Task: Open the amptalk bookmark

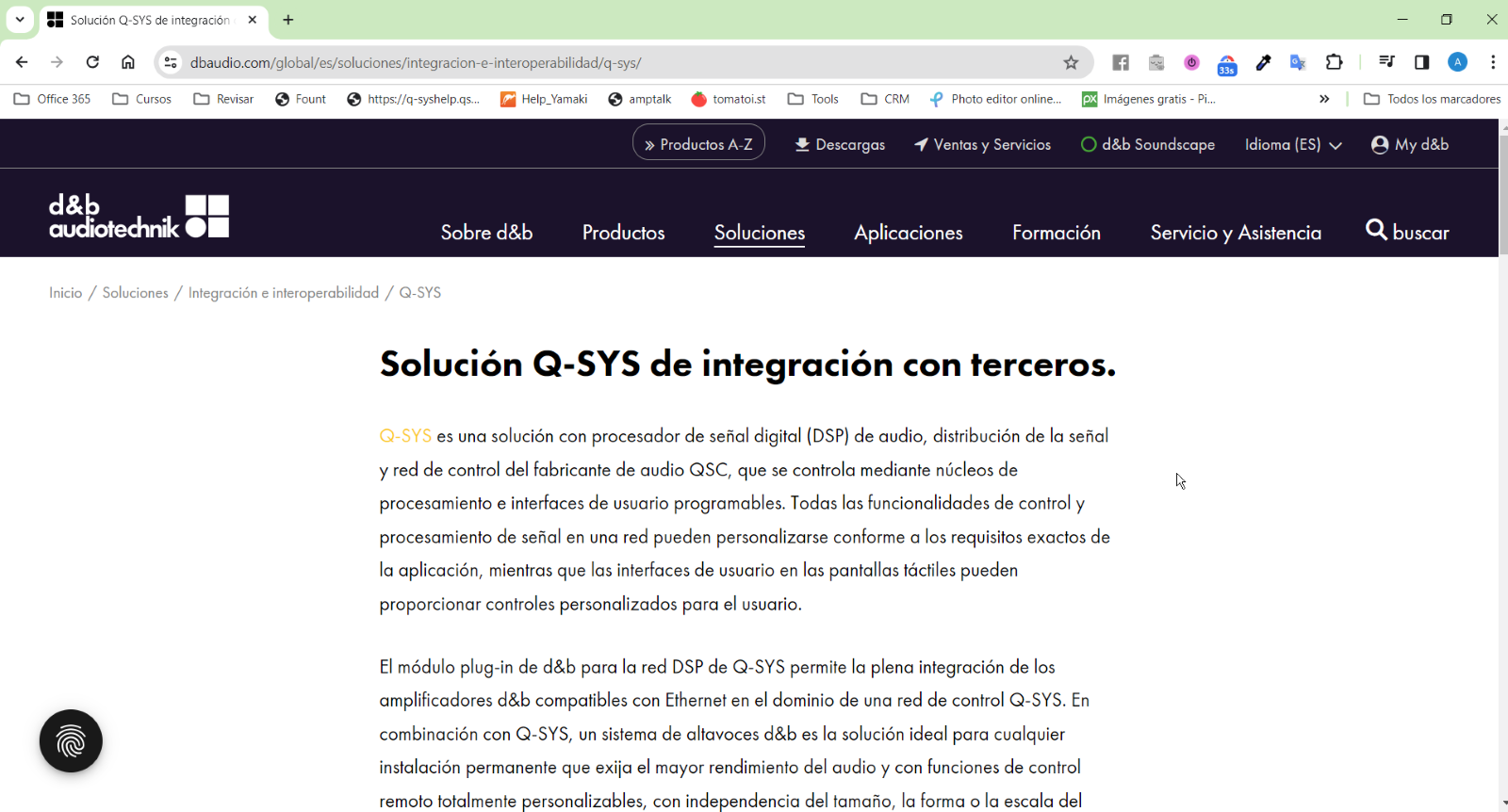Action: coord(640,99)
